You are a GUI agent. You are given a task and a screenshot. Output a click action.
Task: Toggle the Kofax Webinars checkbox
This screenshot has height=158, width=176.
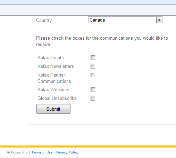93,90
